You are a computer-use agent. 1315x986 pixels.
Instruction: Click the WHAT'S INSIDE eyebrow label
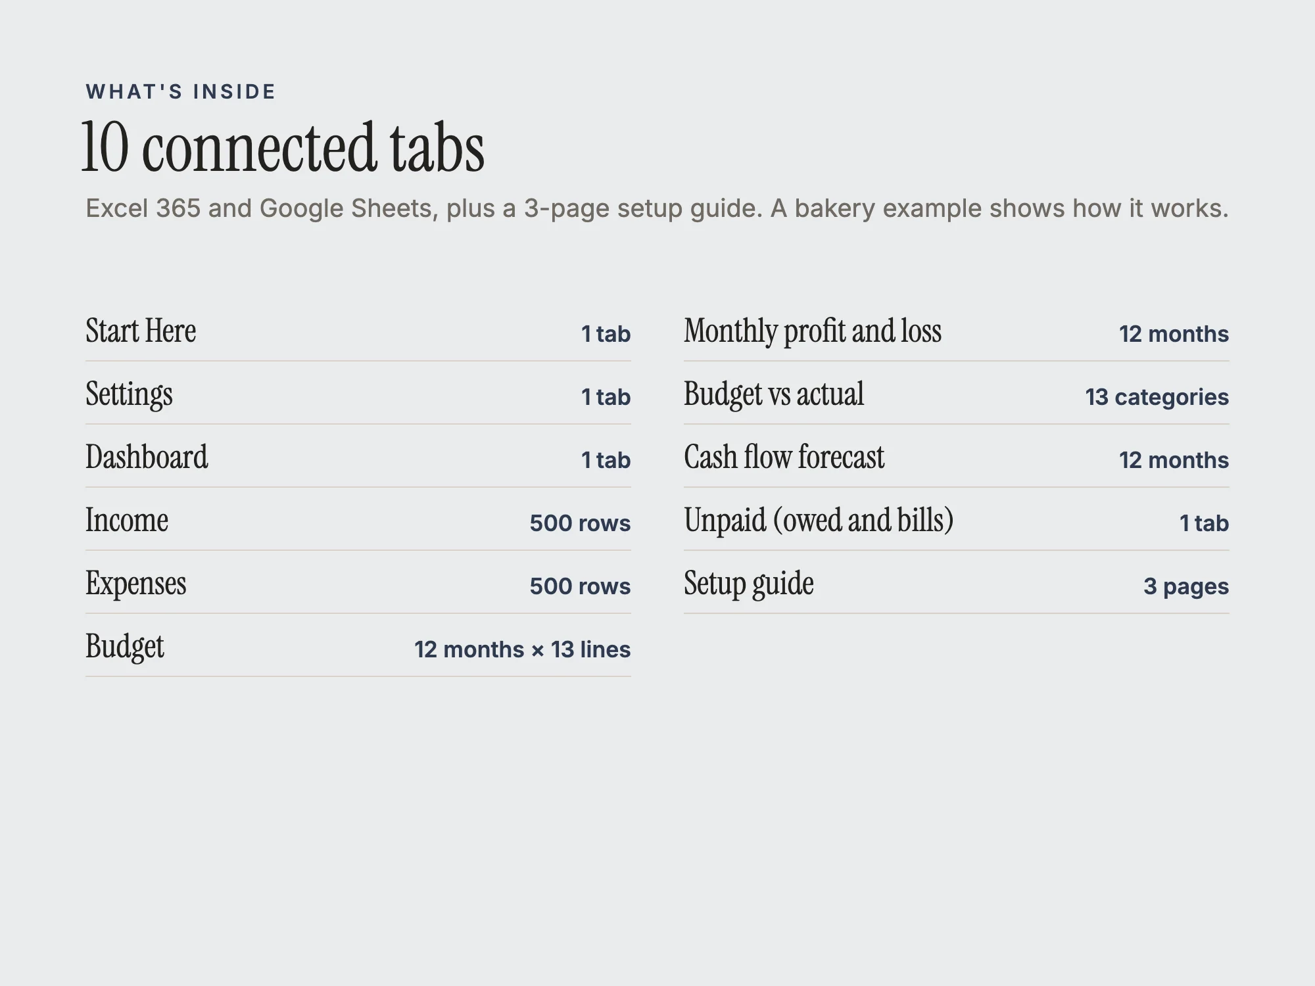181,91
